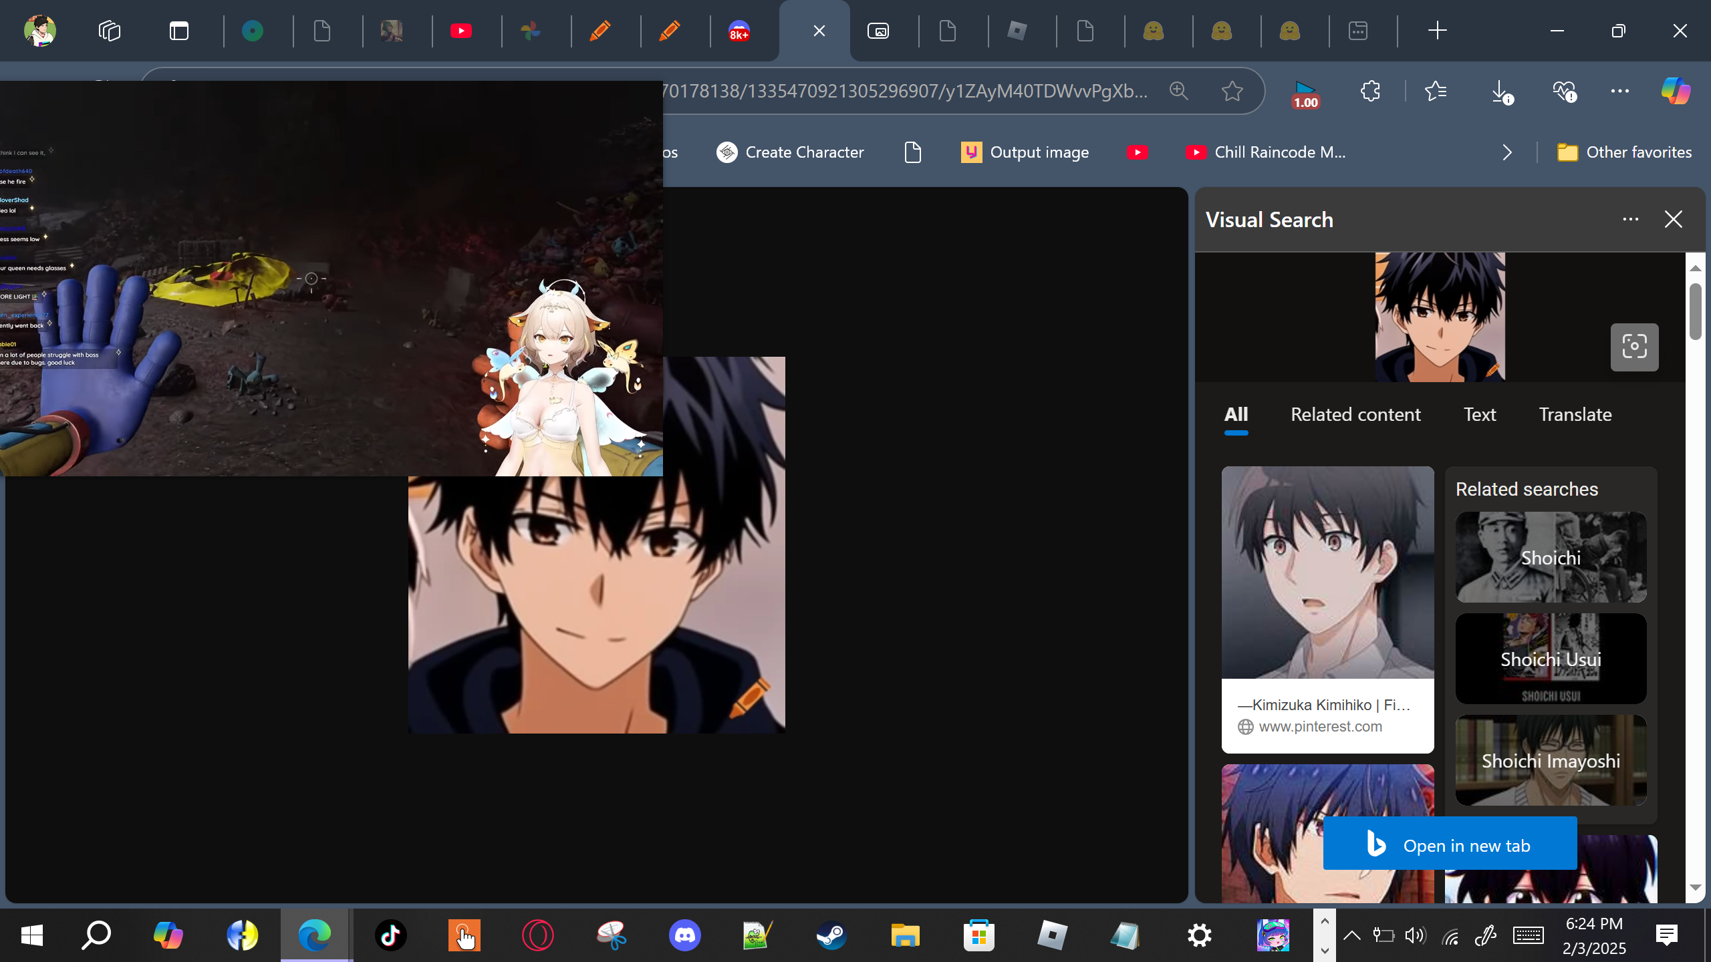Open the clock showing 6:24 PM
Viewport: 1711px width, 962px height.
(x=1594, y=935)
